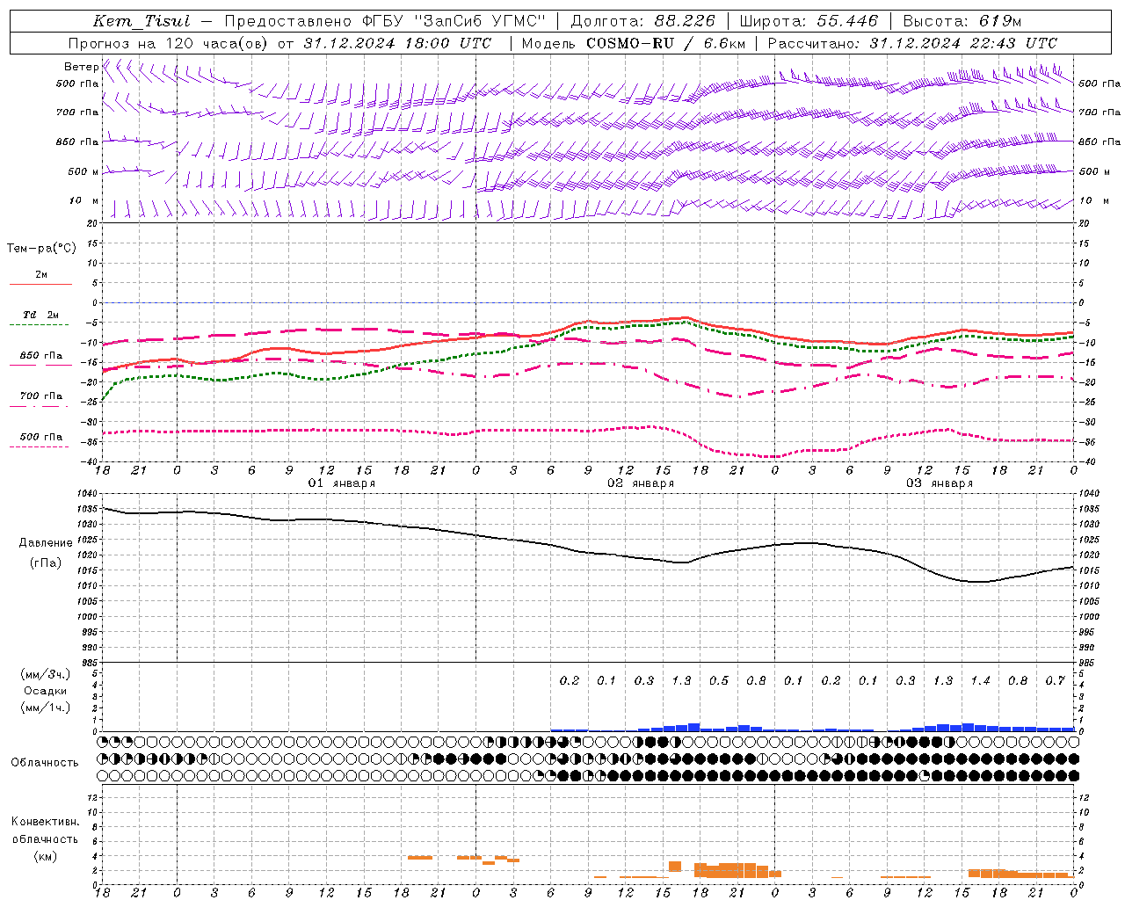Click the 10 м wind level label
Screen dimensions: 1125x900
84,201
